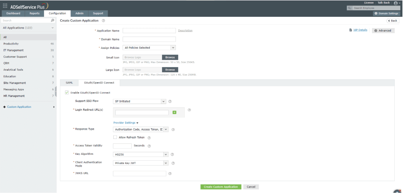403x194 pixels.
Task: Click inside the JWKS URL input field
Action: [x=139, y=173]
